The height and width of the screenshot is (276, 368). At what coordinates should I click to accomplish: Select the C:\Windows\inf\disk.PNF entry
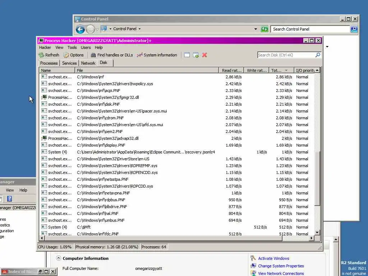pyautogui.click(x=98, y=104)
